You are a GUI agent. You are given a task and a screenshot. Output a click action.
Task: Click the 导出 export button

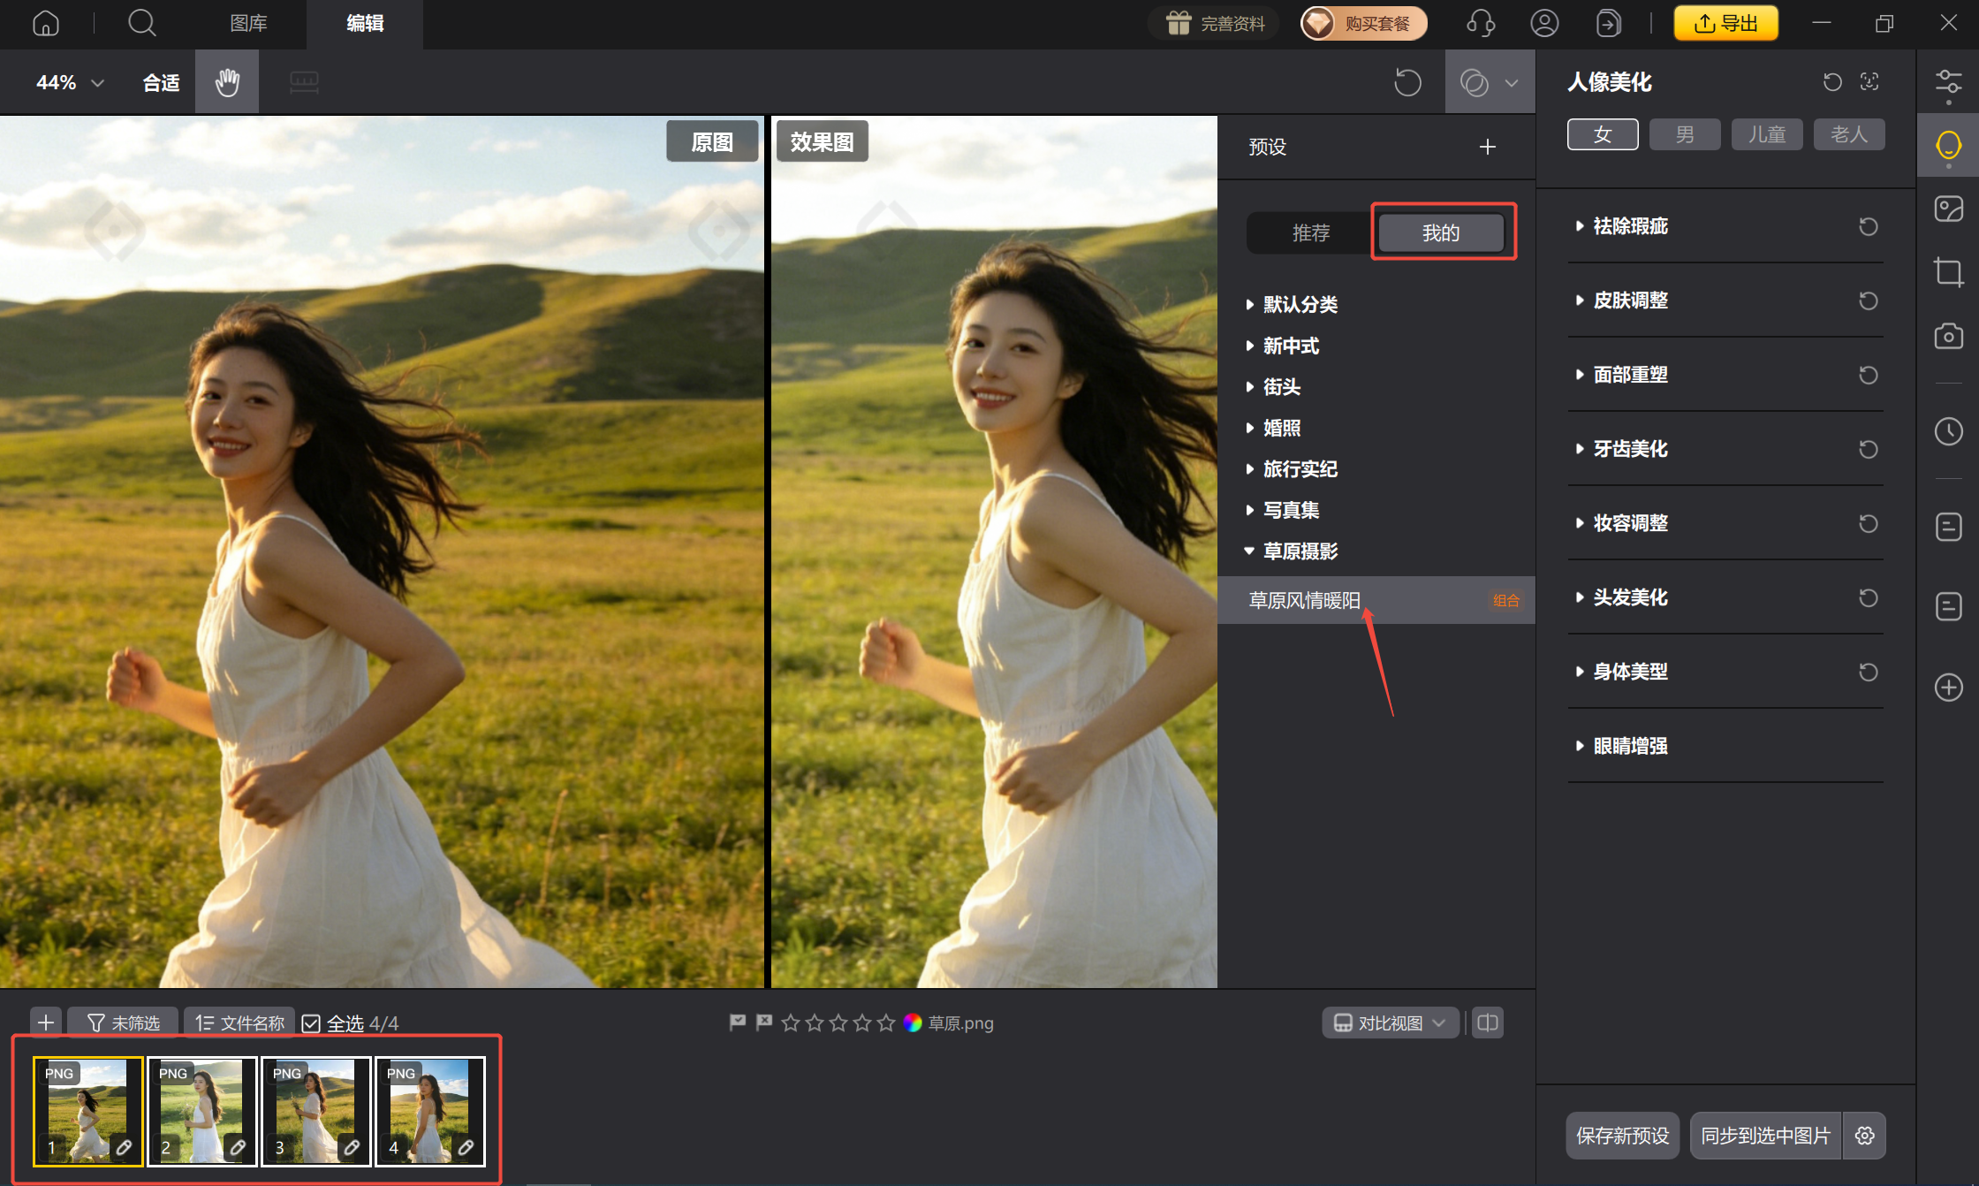tap(1725, 23)
